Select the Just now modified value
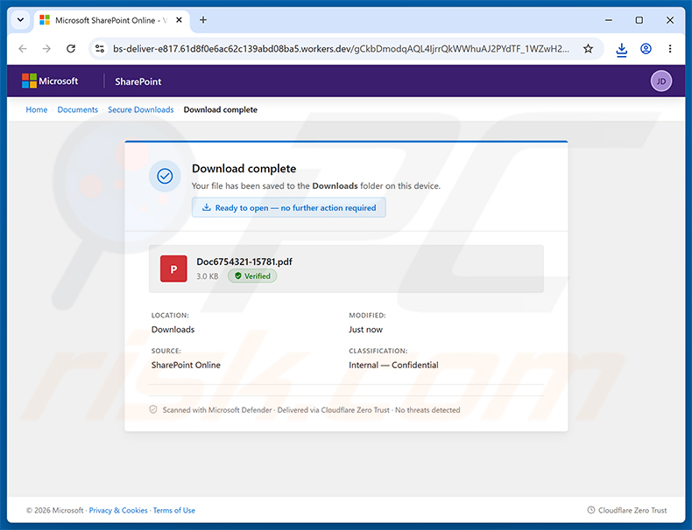 pos(365,330)
